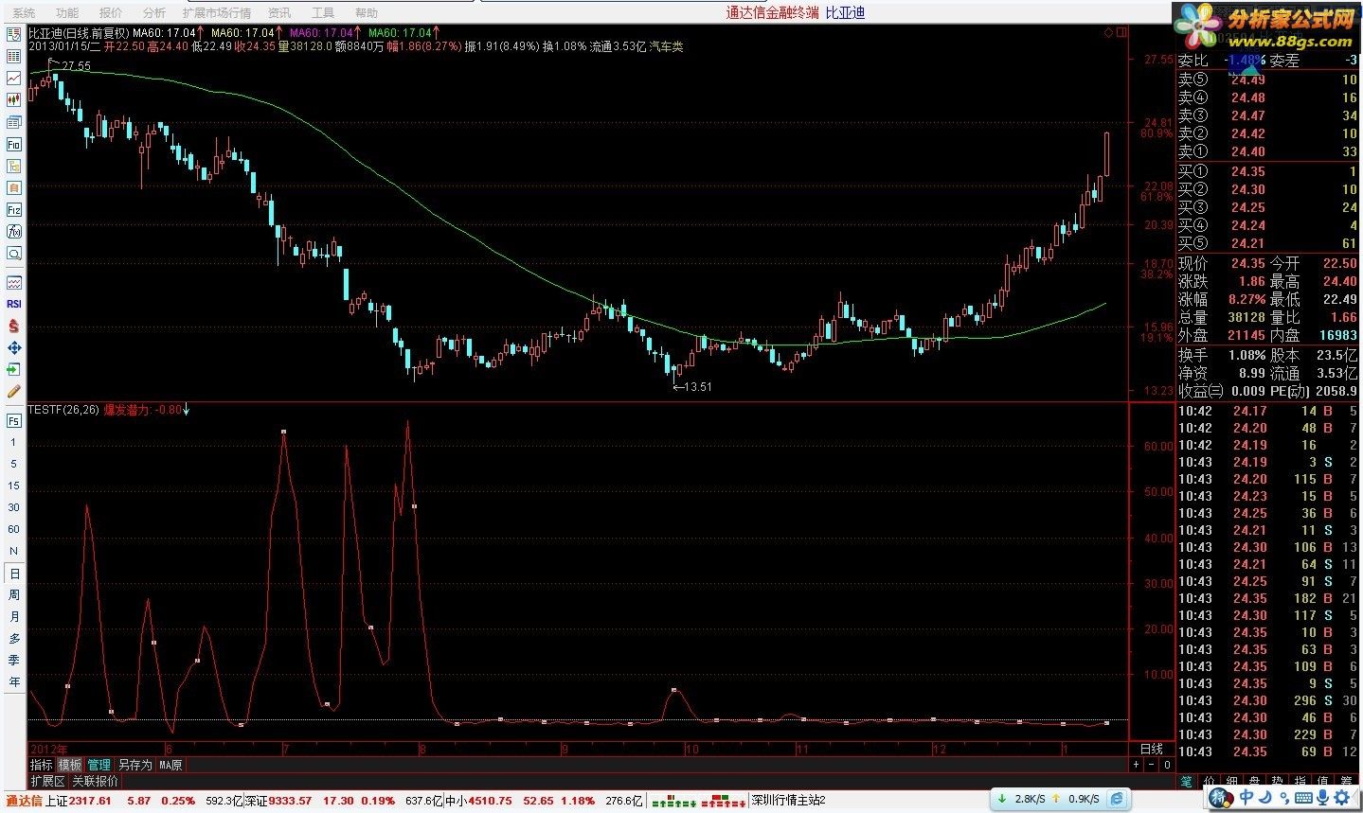The image size is (1363, 813).
Task: Click the 上证 2317.61 index in status bar
Action: (x=80, y=801)
